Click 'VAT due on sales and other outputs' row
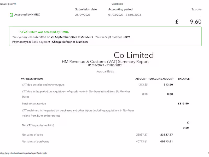The width and height of the screenshot is (209, 157). pos(43,85)
